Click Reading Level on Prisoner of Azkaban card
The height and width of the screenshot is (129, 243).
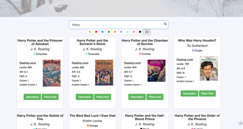(x=28, y=63)
